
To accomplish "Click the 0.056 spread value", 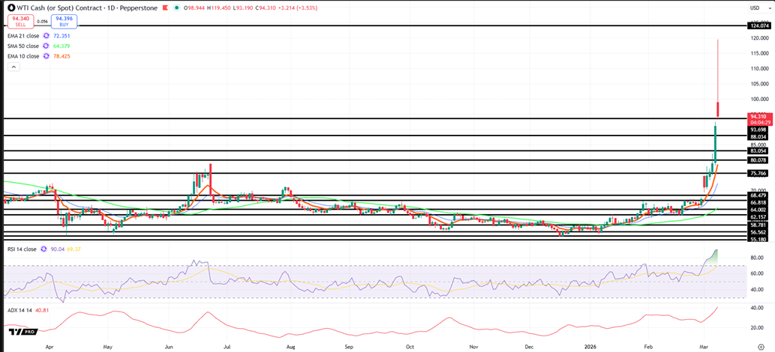I will point(42,21).
